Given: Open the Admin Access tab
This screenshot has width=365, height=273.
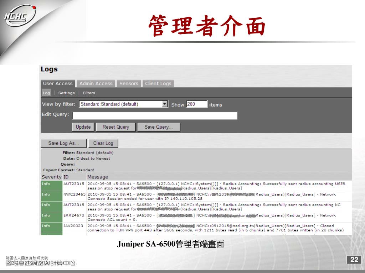Looking at the screenshot, I should pyautogui.click(x=96, y=84).
